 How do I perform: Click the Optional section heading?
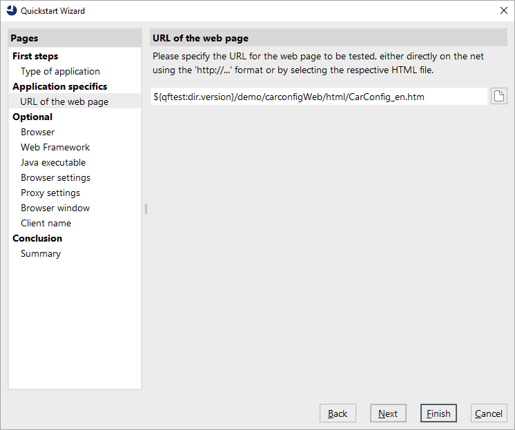[x=32, y=117]
